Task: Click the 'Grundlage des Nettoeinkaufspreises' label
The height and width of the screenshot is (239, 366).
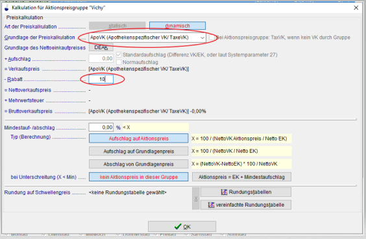Action: [45, 48]
